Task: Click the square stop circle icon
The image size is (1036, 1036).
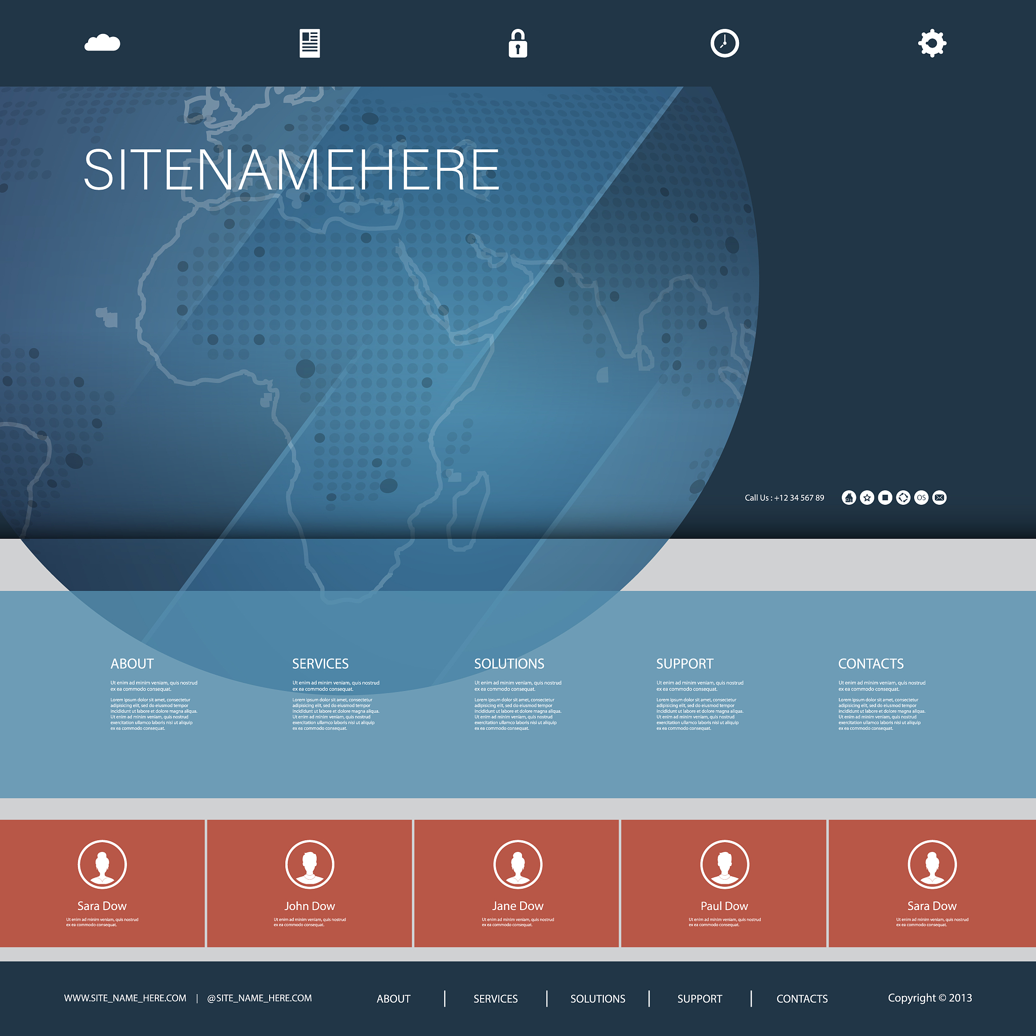Action: (885, 498)
